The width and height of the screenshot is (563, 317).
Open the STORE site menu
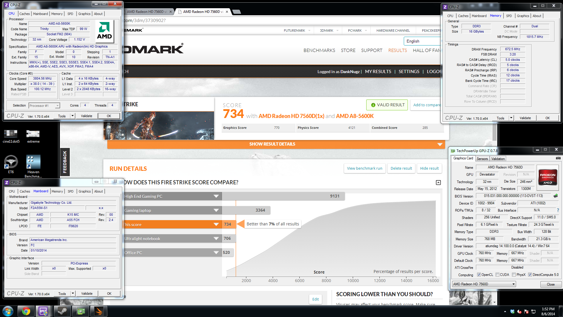point(348,50)
